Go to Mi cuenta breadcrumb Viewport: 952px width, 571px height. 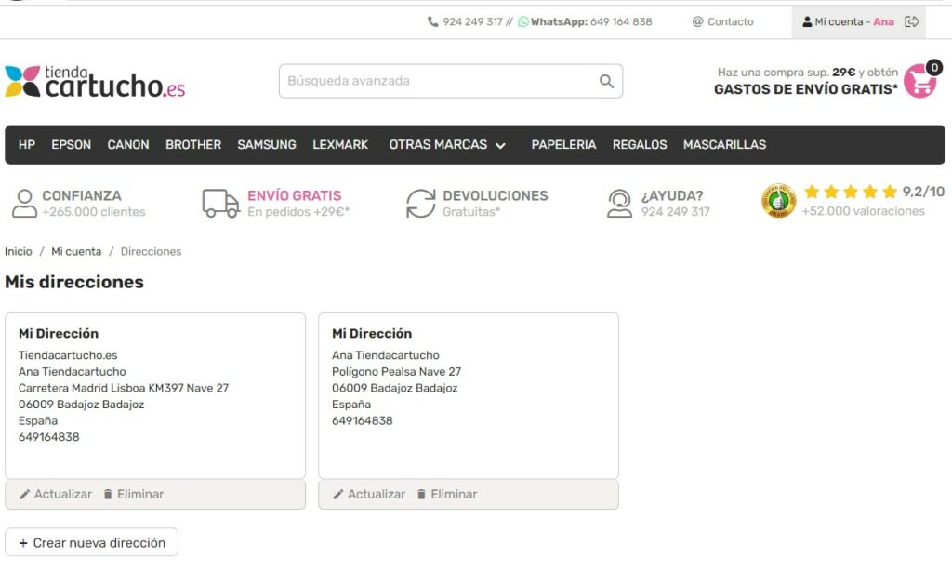pos(76,251)
